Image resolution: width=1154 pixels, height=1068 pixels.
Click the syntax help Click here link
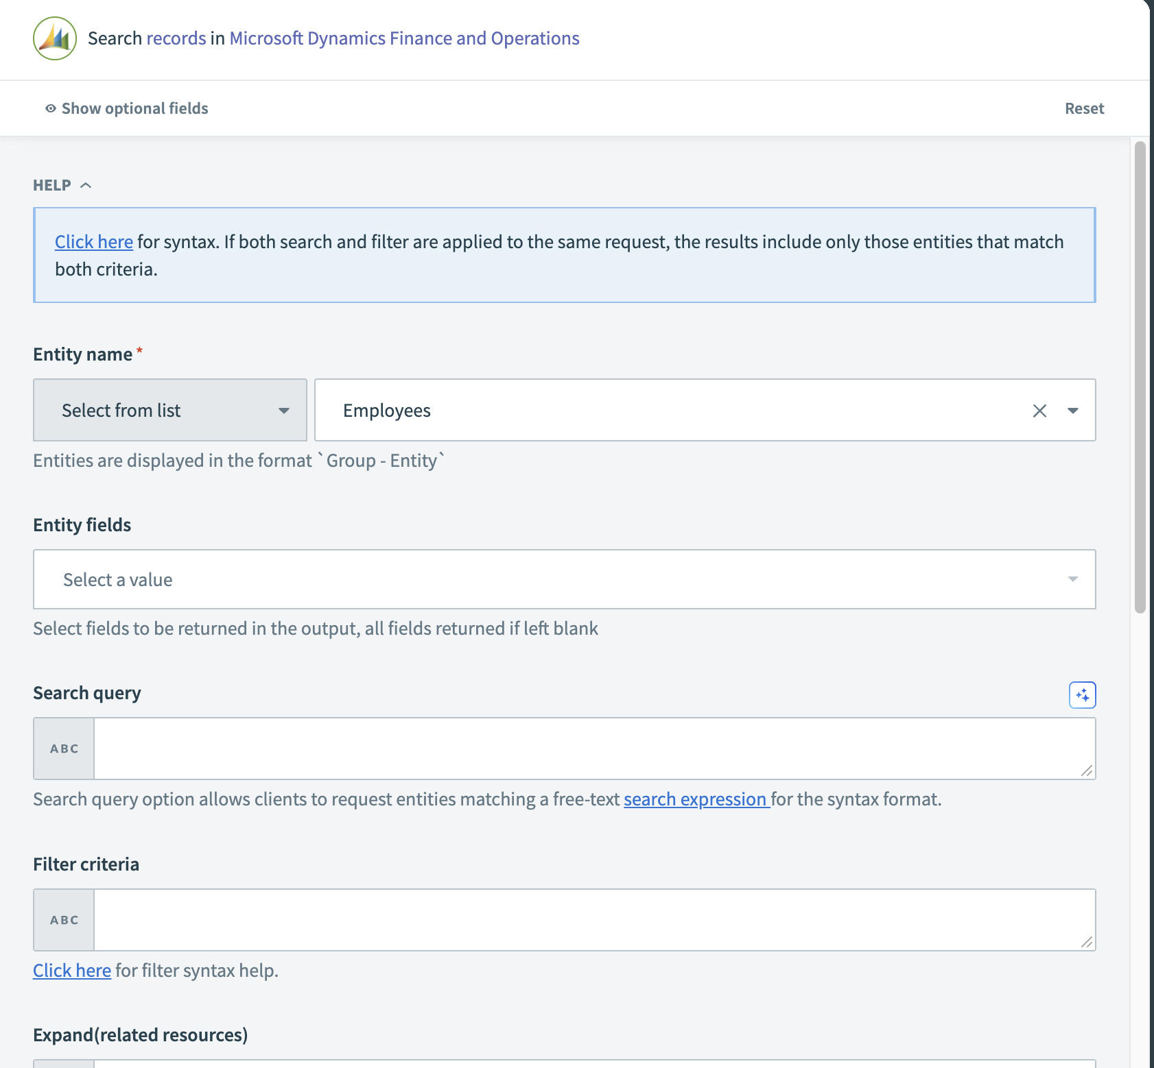(93, 241)
